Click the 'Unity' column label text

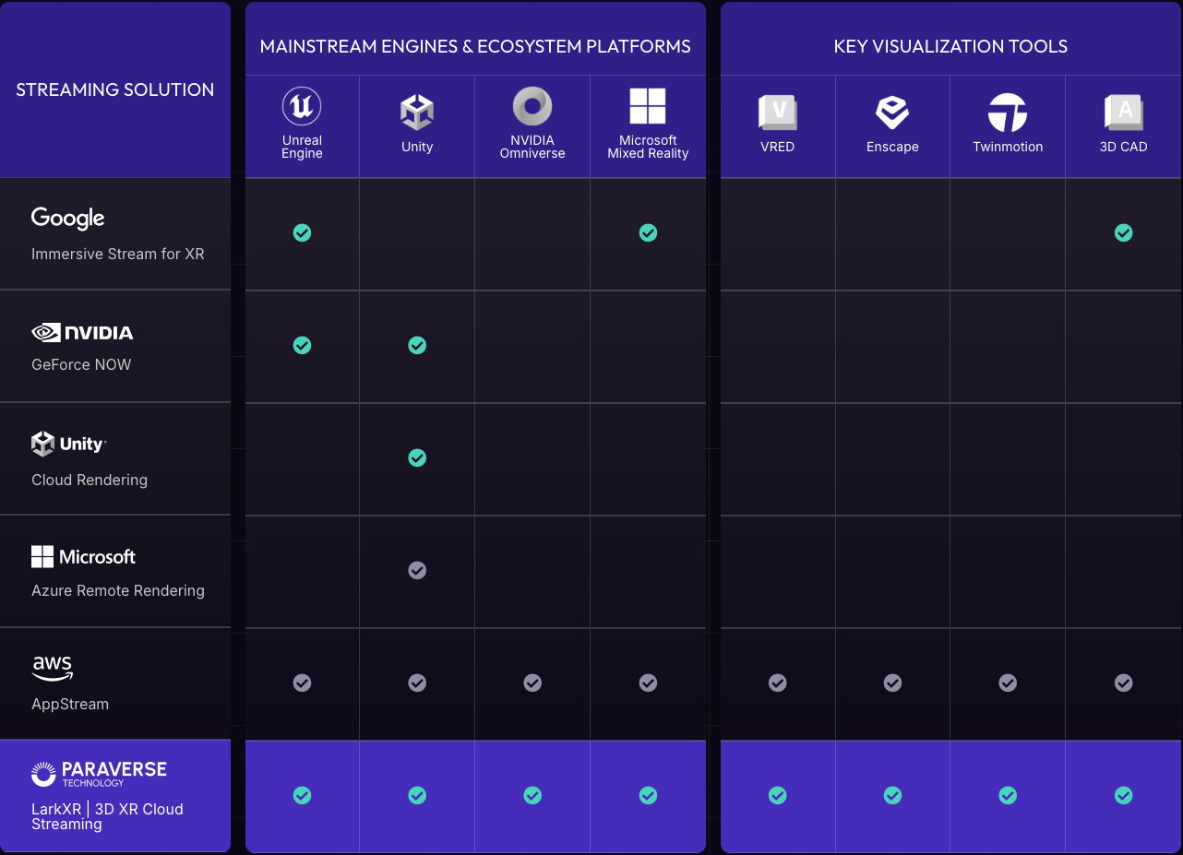[x=417, y=147]
